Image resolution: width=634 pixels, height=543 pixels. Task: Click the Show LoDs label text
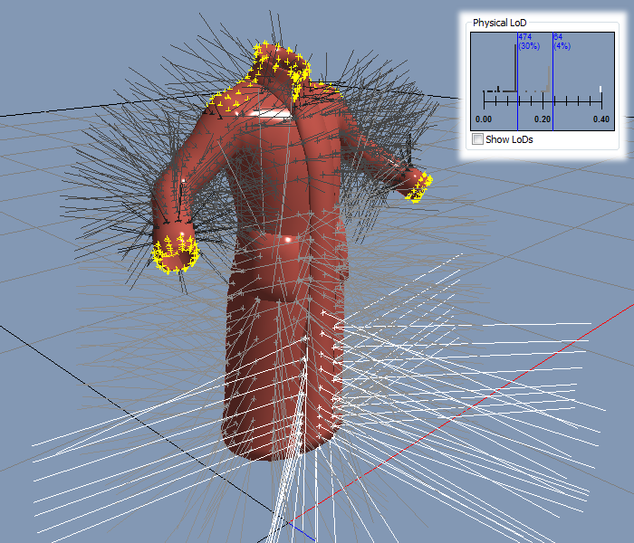[509, 139]
